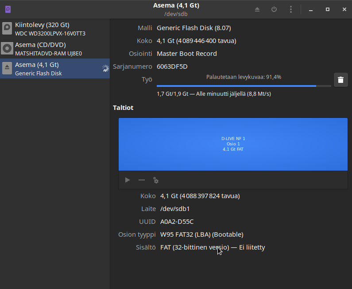Eject the disk using the header eject button
This screenshot has height=289, width=352.
pyautogui.click(x=257, y=9)
